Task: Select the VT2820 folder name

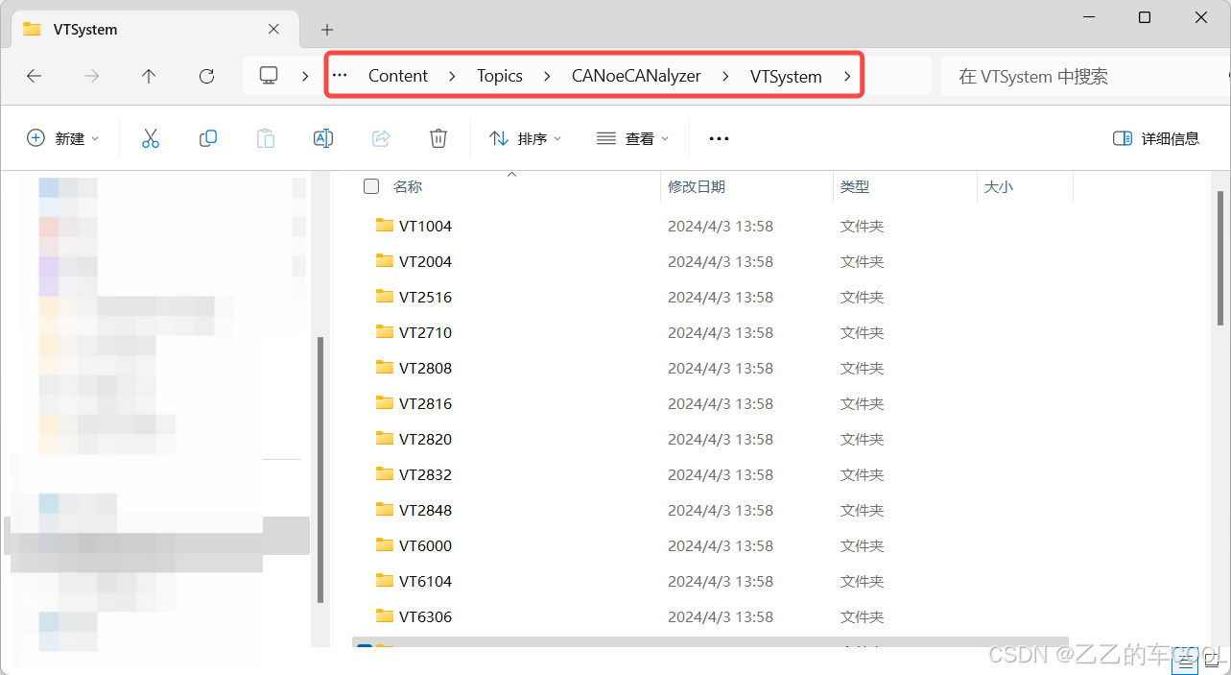Action: [425, 439]
